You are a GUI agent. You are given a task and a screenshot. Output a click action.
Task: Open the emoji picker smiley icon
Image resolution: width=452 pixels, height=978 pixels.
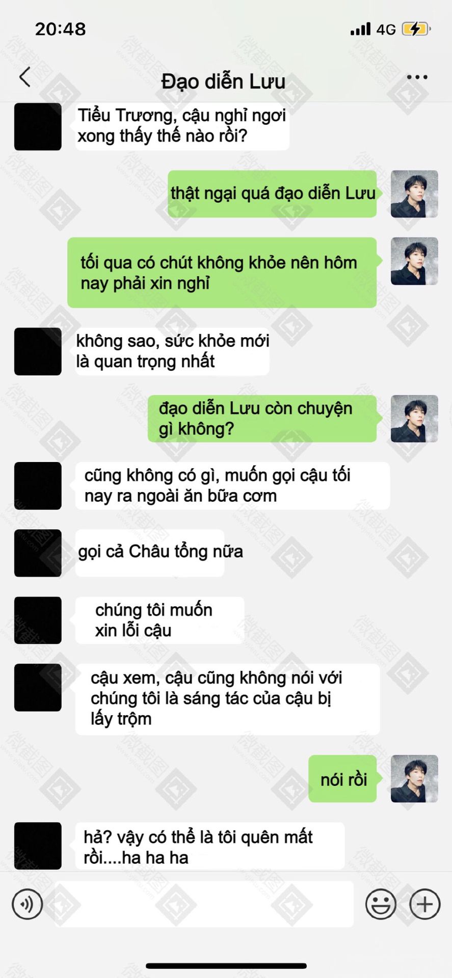click(x=381, y=904)
